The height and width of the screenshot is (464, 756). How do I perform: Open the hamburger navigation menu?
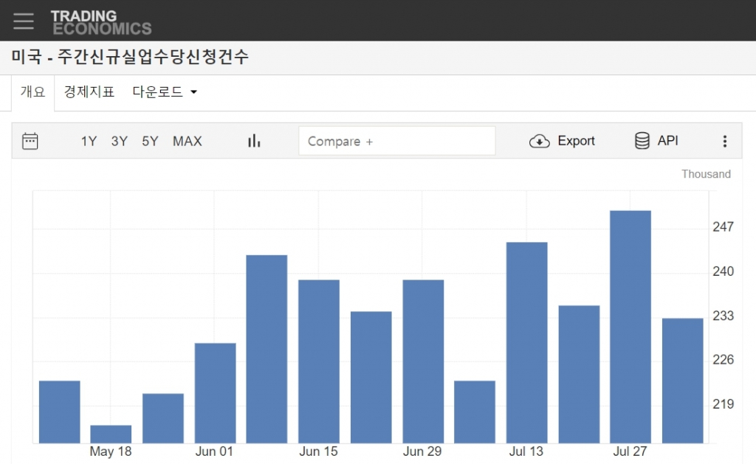24,21
